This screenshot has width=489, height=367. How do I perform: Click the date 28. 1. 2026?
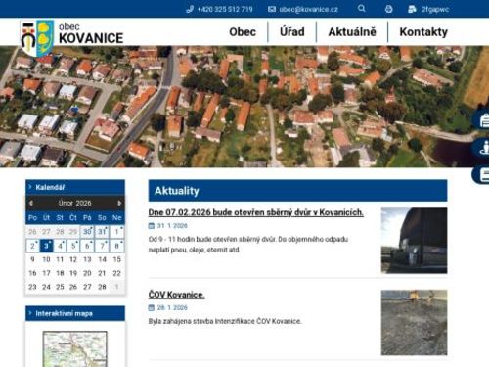tap(172, 307)
